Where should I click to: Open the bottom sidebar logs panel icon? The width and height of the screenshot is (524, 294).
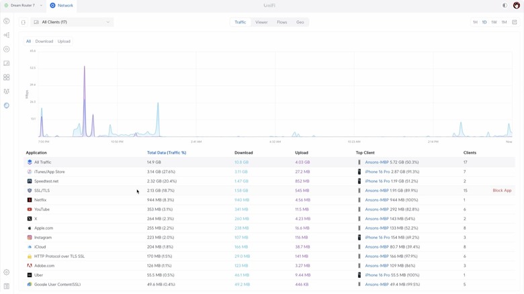[6, 287]
